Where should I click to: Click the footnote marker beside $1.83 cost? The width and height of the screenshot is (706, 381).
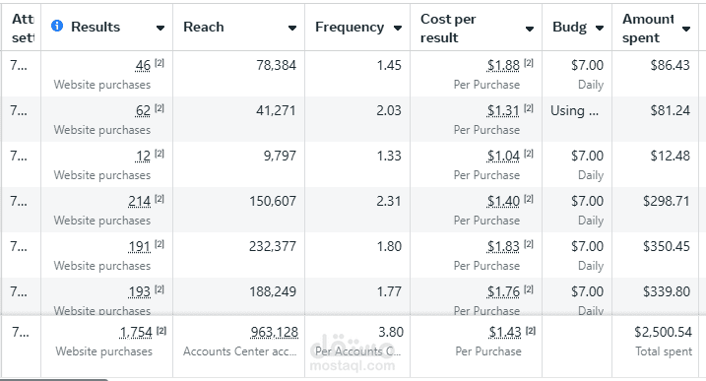point(529,244)
